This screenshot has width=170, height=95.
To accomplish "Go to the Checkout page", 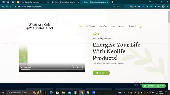I will pyautogui.click(x=132, y=26).
